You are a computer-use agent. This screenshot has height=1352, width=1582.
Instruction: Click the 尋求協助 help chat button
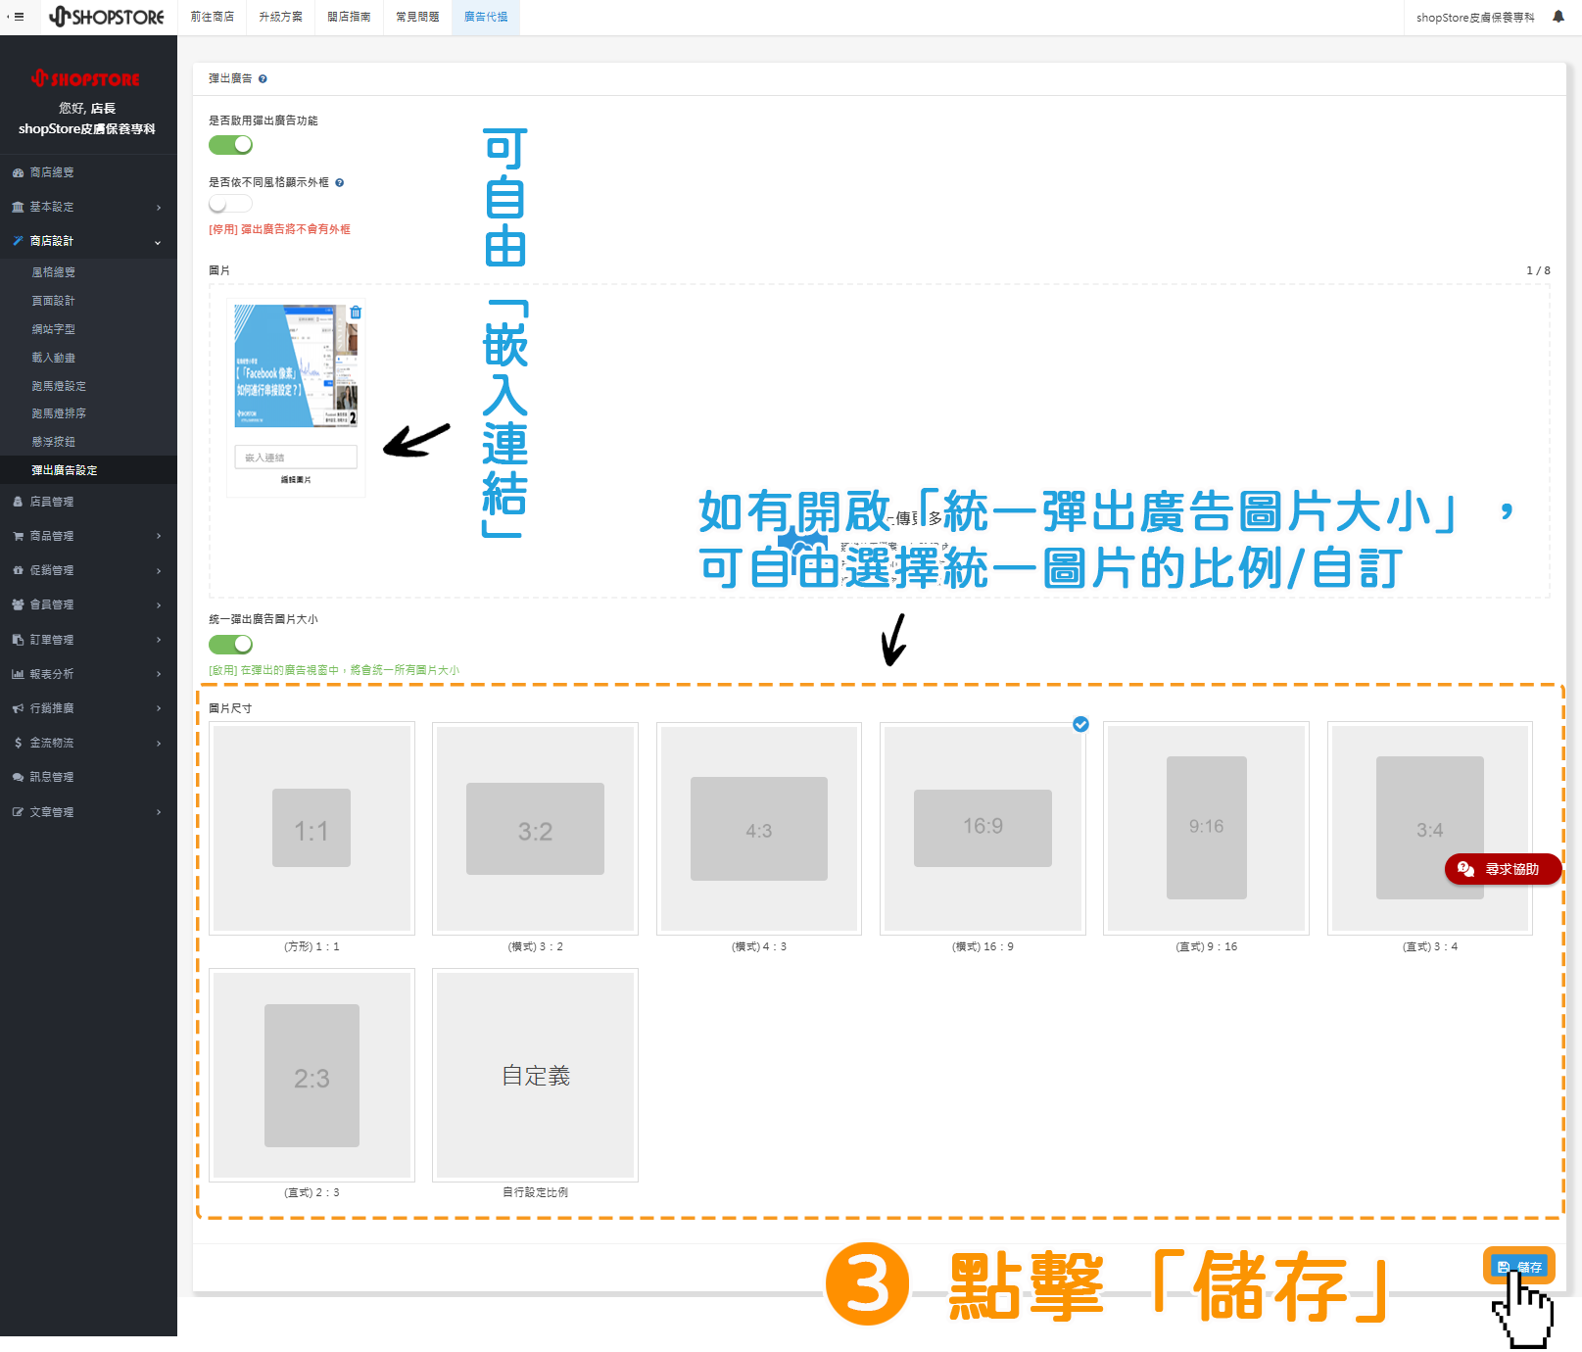1503,869
